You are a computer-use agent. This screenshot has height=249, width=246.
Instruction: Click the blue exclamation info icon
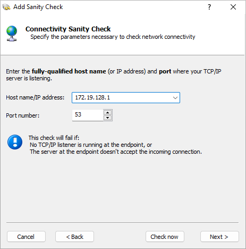[x=15, y=142]
